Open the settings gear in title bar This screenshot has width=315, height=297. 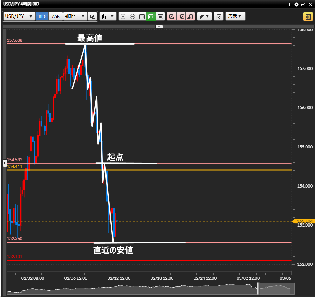296,5
